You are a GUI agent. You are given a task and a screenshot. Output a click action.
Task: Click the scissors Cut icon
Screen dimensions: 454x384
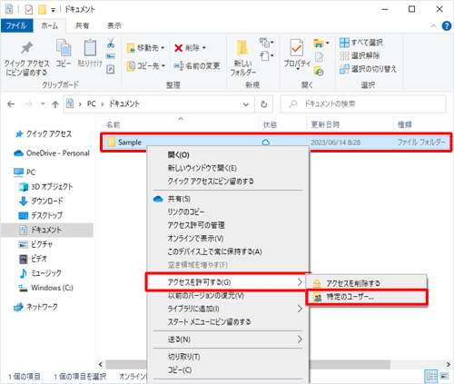[111, 44]
